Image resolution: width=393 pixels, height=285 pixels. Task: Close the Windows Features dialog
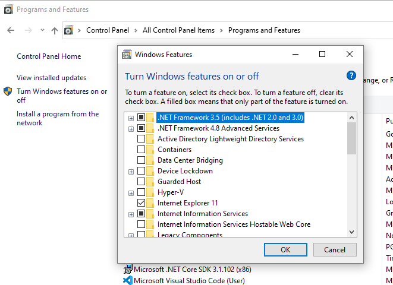(x=350, y=54)
